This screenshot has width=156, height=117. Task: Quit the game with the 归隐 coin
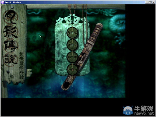pyautogui.click(x=72, y=69)
